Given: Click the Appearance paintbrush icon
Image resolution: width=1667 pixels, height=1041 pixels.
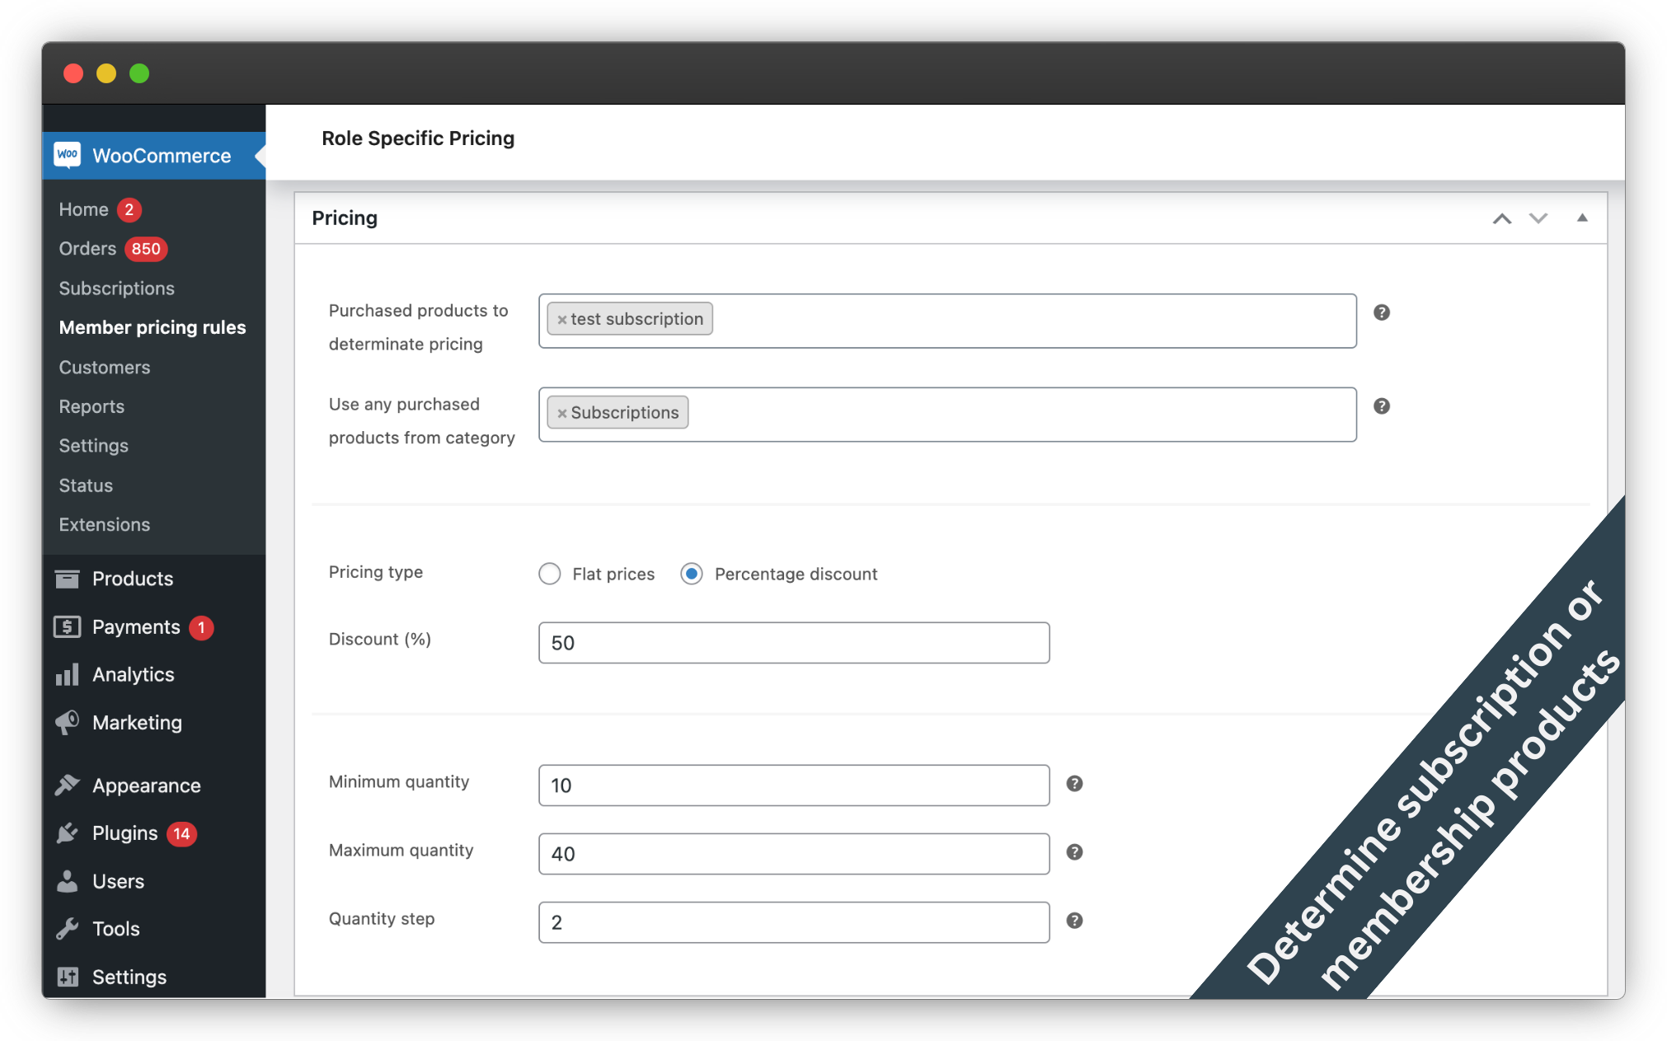Looking at the screenshot, I should [x=68, y=785].
